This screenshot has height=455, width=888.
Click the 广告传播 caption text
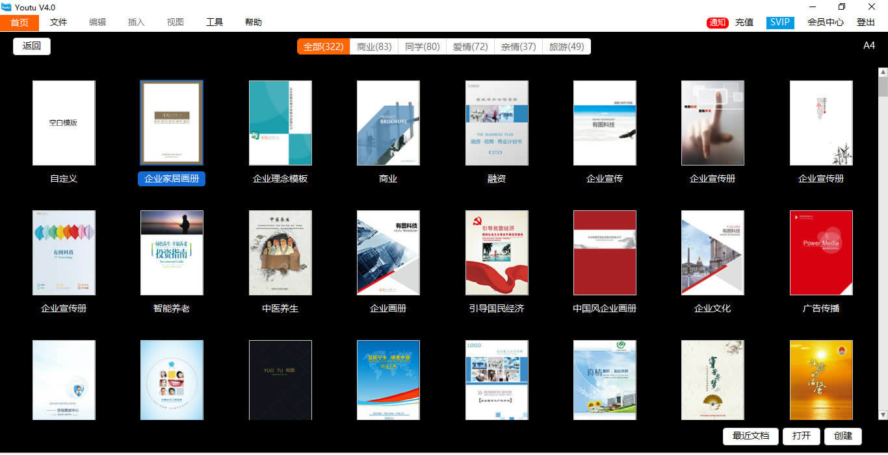click(x=821, y=308)
